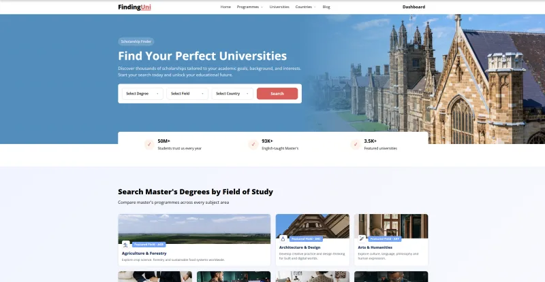Open the Arts & Humanities title link
545x282 pixels.
pyautogui.click(x=375, y=247)
